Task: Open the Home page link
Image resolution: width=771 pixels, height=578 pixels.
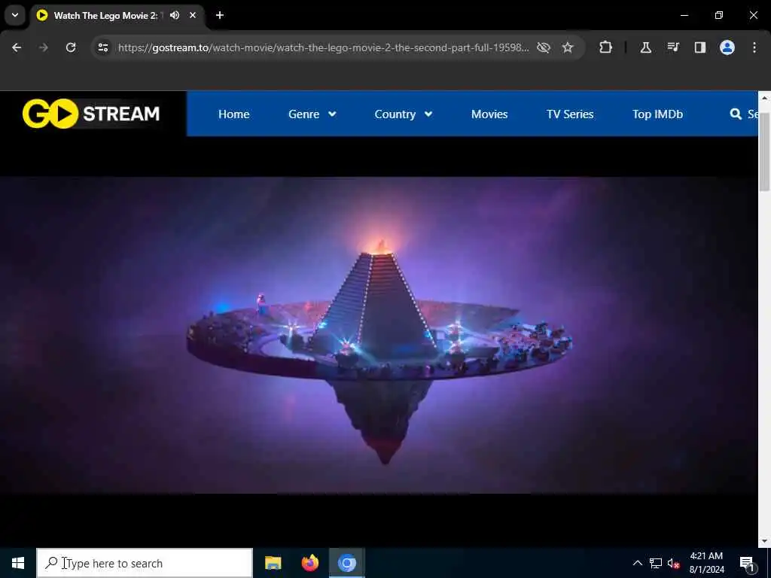Action: (233, 114)
